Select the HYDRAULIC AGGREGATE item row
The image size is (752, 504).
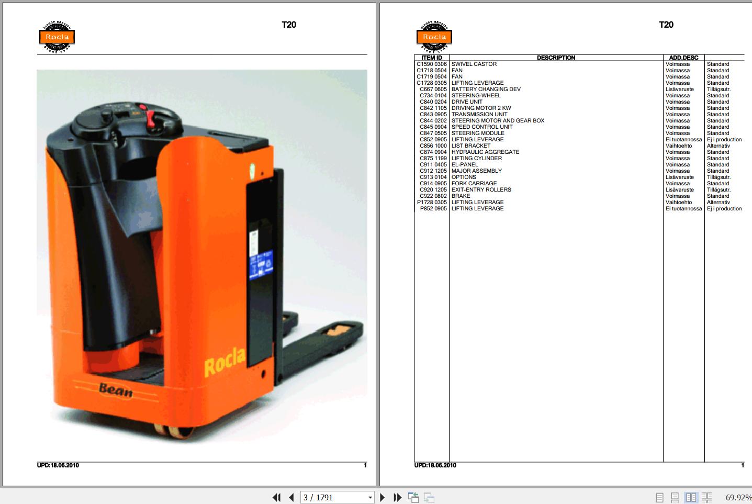tap(485, 152)
